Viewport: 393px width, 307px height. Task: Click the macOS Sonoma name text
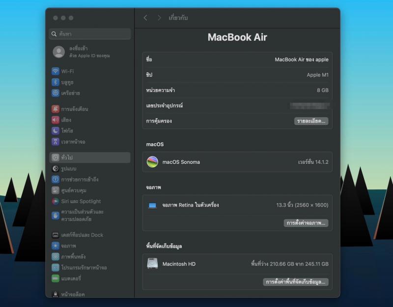click(181, 162)
